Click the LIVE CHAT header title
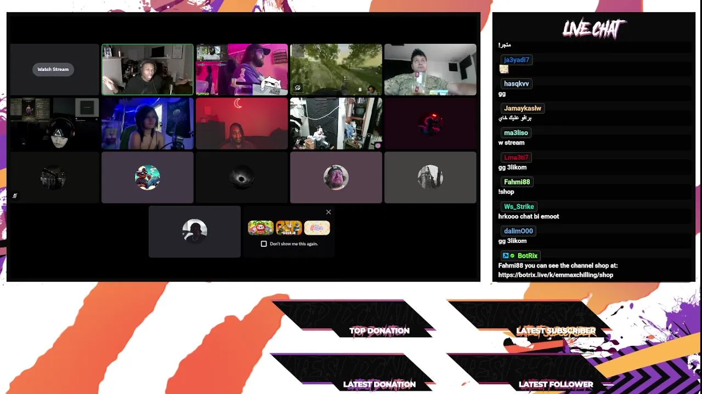The image size is (702, 394). (594, 28)
